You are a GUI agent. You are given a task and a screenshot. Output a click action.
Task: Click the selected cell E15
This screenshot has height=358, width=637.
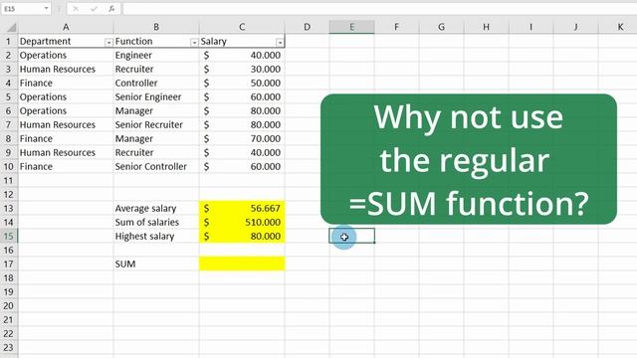coord(351,236)
